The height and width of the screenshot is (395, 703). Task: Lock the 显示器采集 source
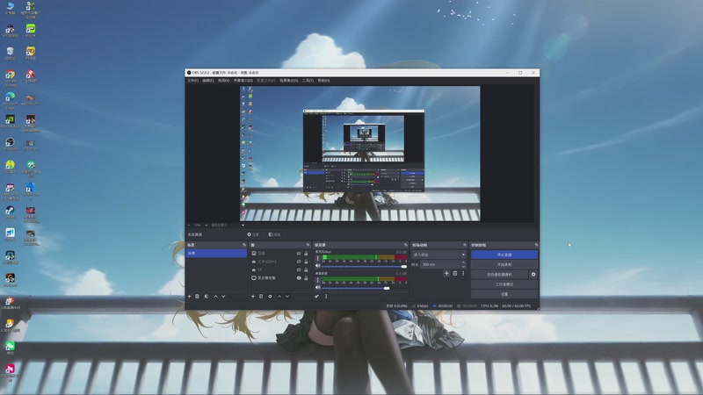(x=306, y=277)
